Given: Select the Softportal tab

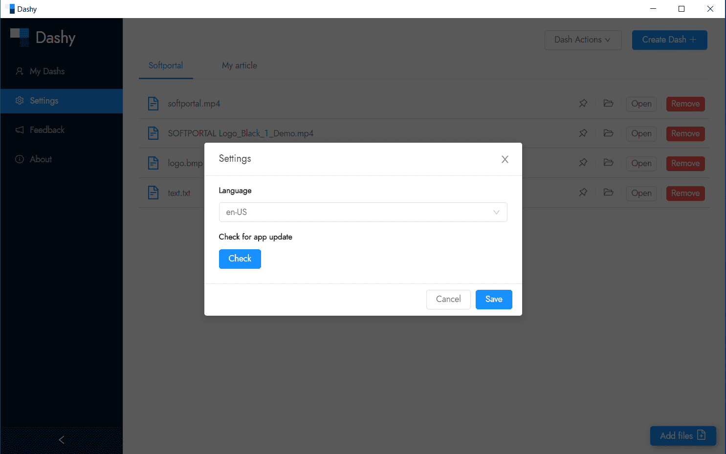Looking at the screenshot, I should (166, 65).
